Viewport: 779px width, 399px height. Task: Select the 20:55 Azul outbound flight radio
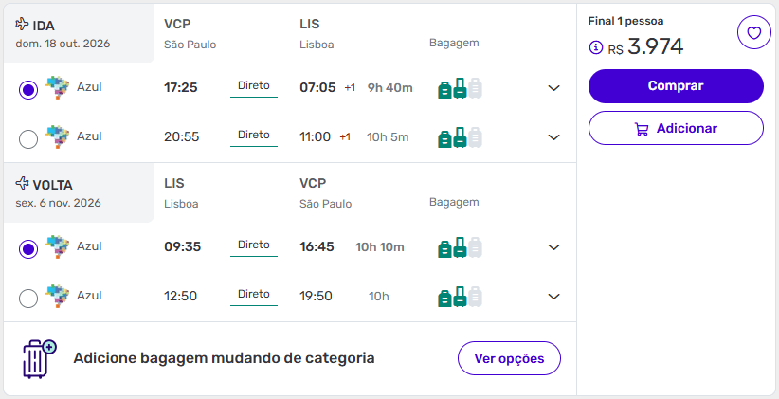28,139
